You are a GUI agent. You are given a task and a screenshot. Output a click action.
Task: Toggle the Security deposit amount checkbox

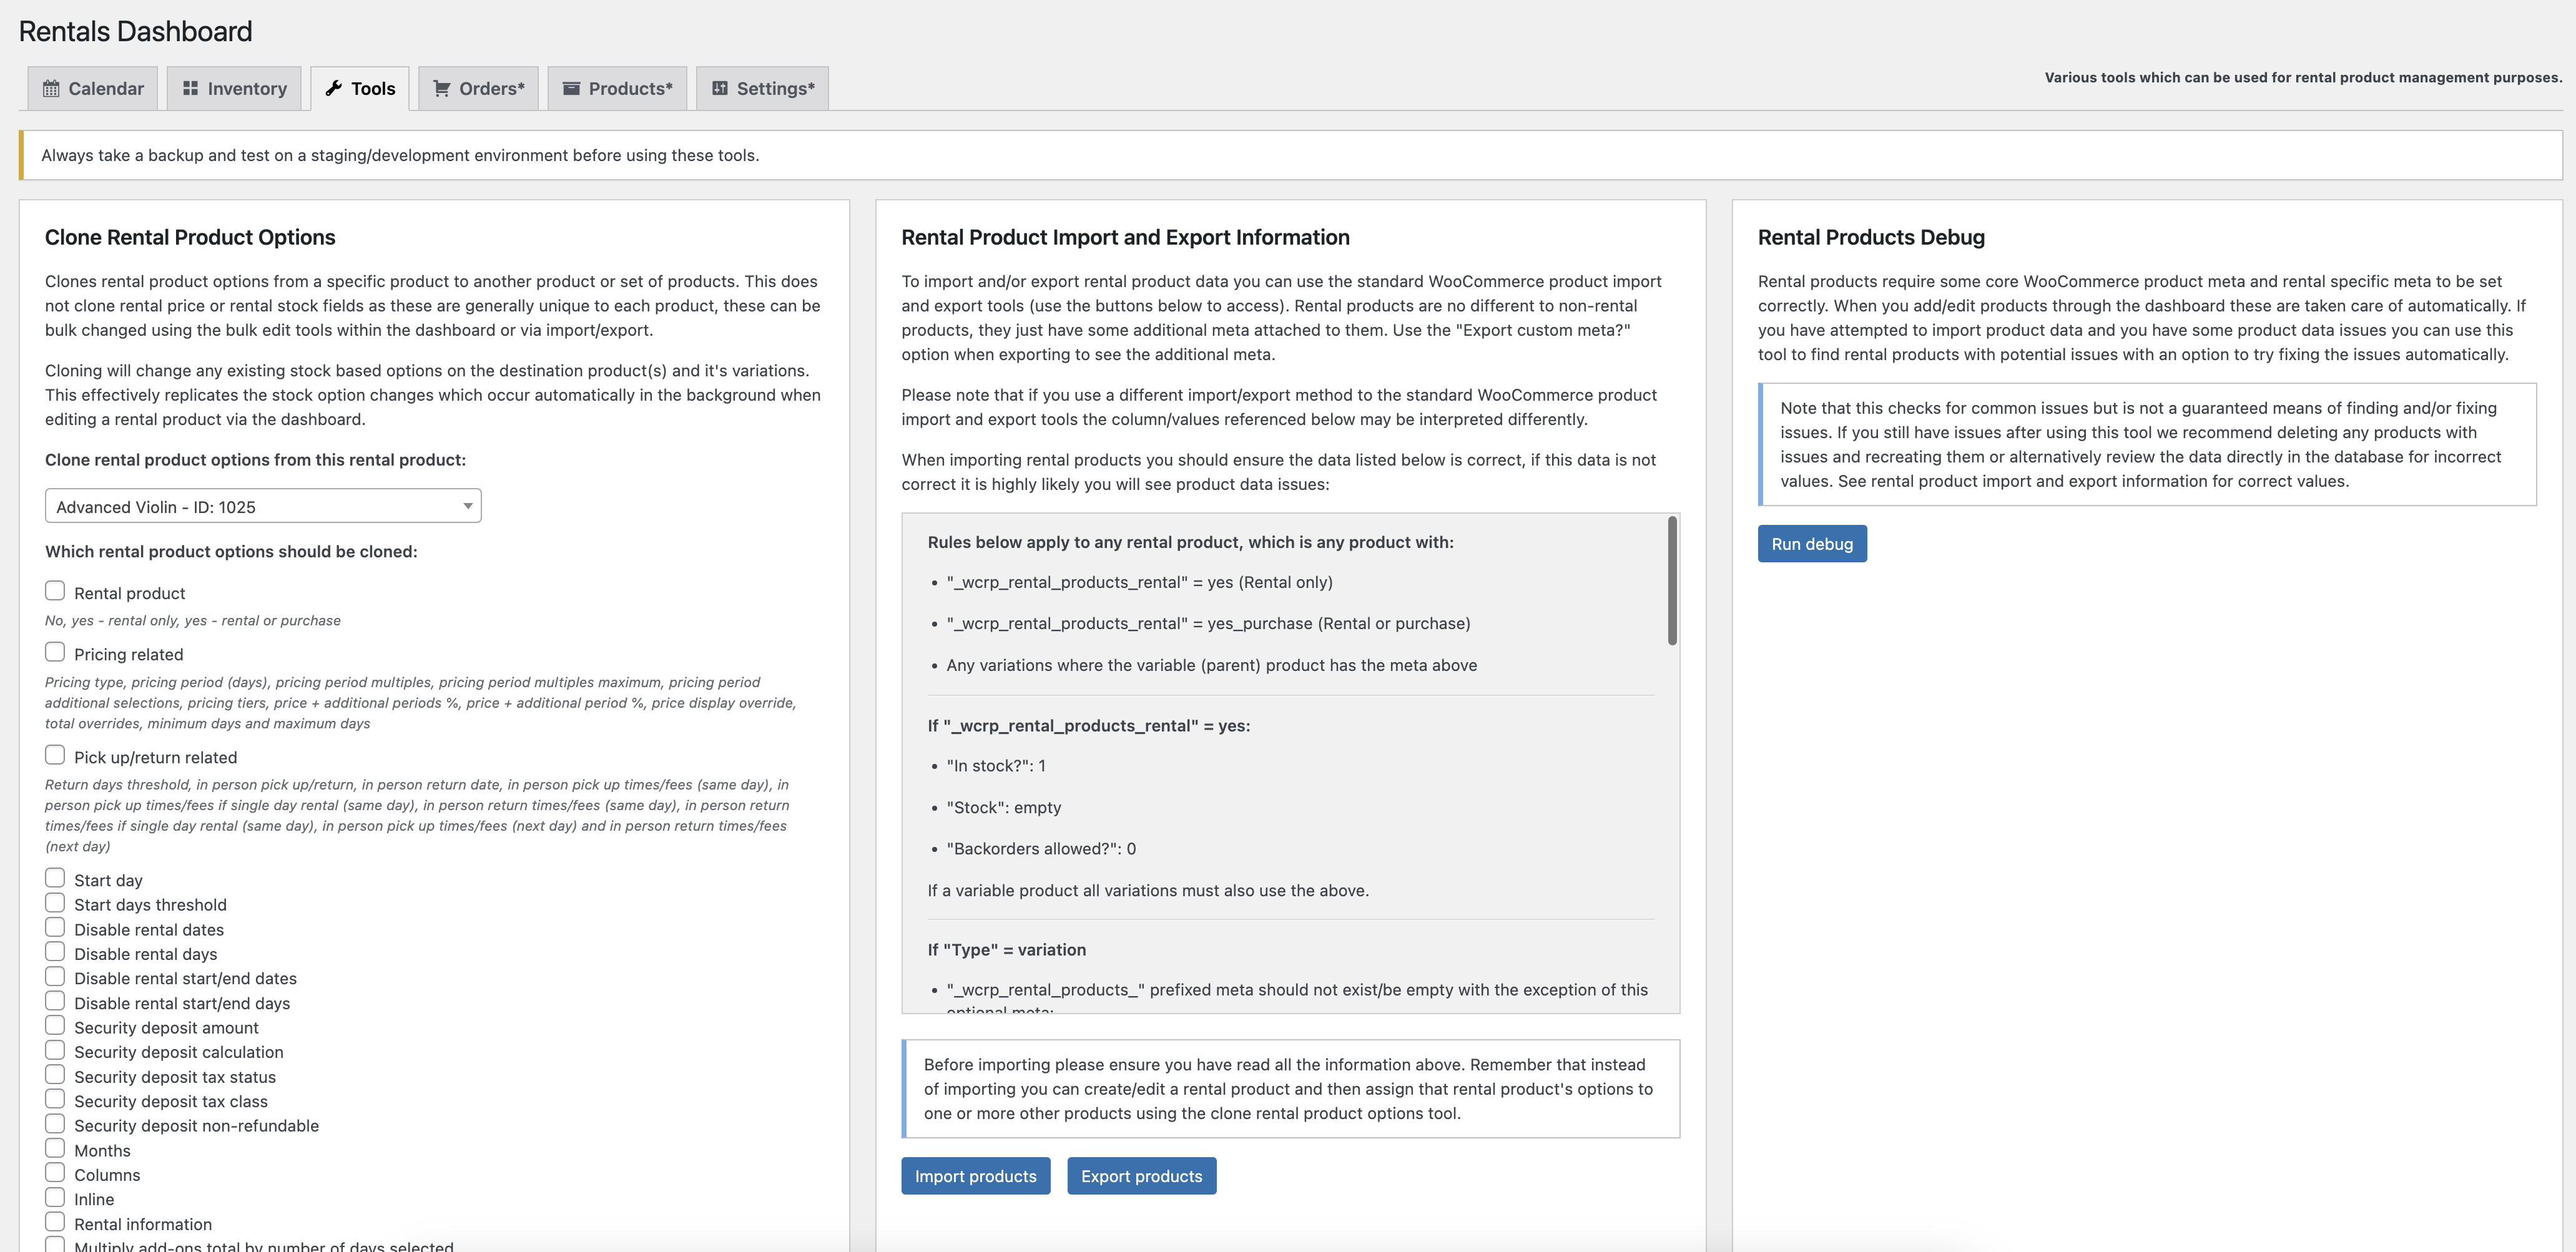[x=55, y=1026]
